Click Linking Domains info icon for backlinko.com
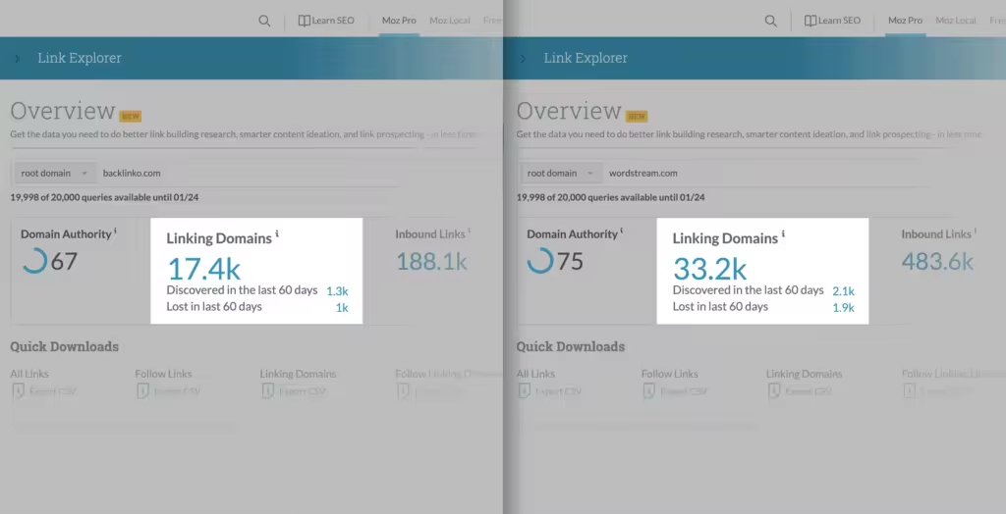 point(277,234)
